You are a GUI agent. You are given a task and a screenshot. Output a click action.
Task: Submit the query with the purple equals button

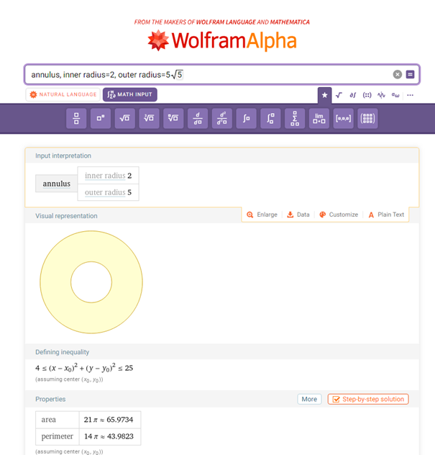[410, 75]
